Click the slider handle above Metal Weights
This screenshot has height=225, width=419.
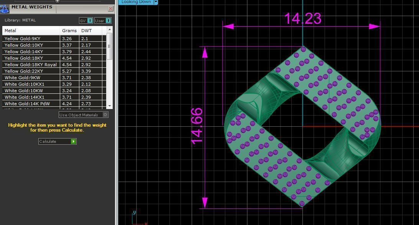pyautogui.click(x=57, y=1)
